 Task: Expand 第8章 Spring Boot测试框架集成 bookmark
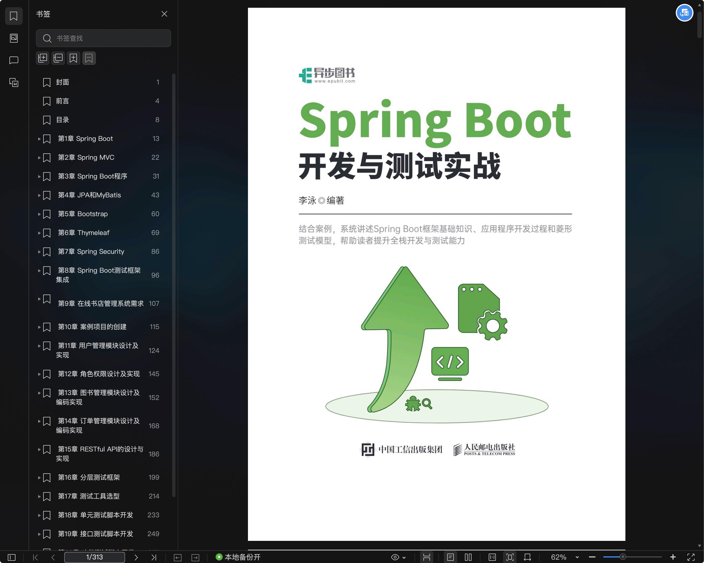click(x=39, y=270)
